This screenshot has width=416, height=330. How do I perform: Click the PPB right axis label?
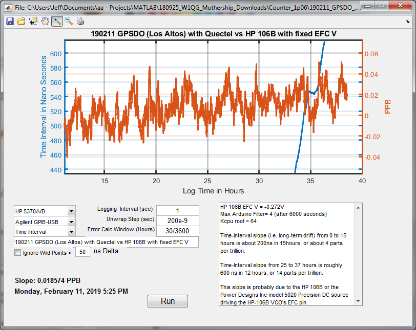[x=388, y=107]
